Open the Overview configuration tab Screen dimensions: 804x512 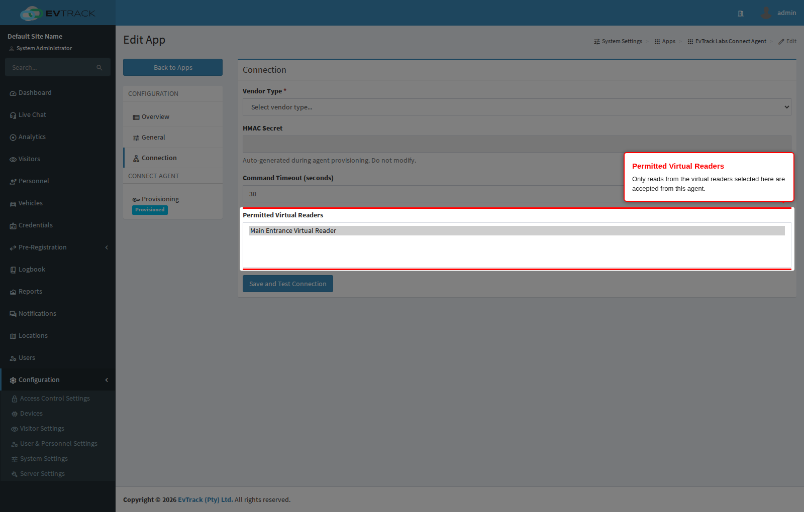173,117
